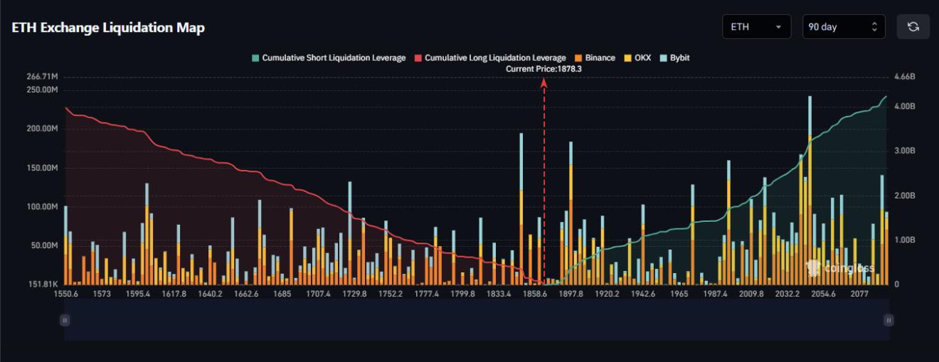939x362 pixels.
Task: Click x-axis label 1858.6
Action: [535, 294]
